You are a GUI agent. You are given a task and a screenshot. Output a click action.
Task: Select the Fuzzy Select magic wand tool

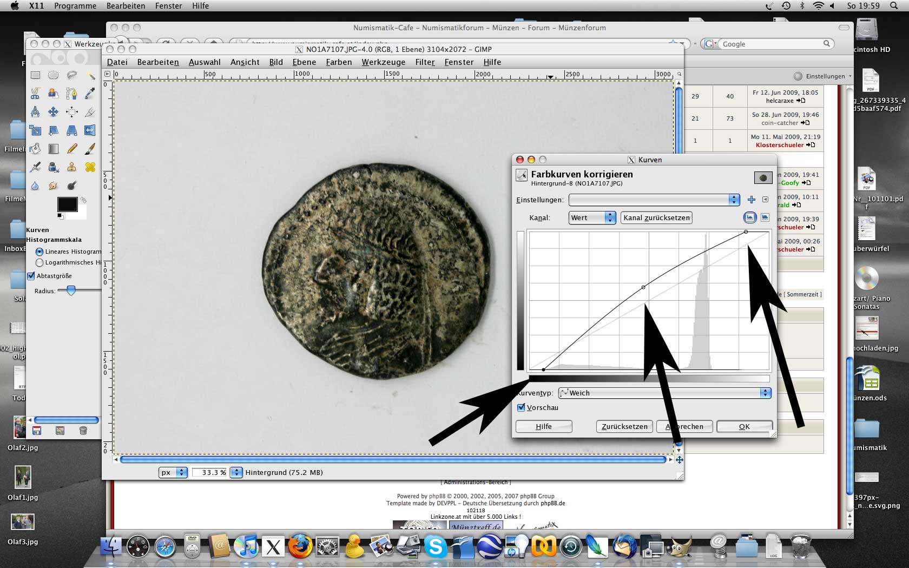pos(90,75)
